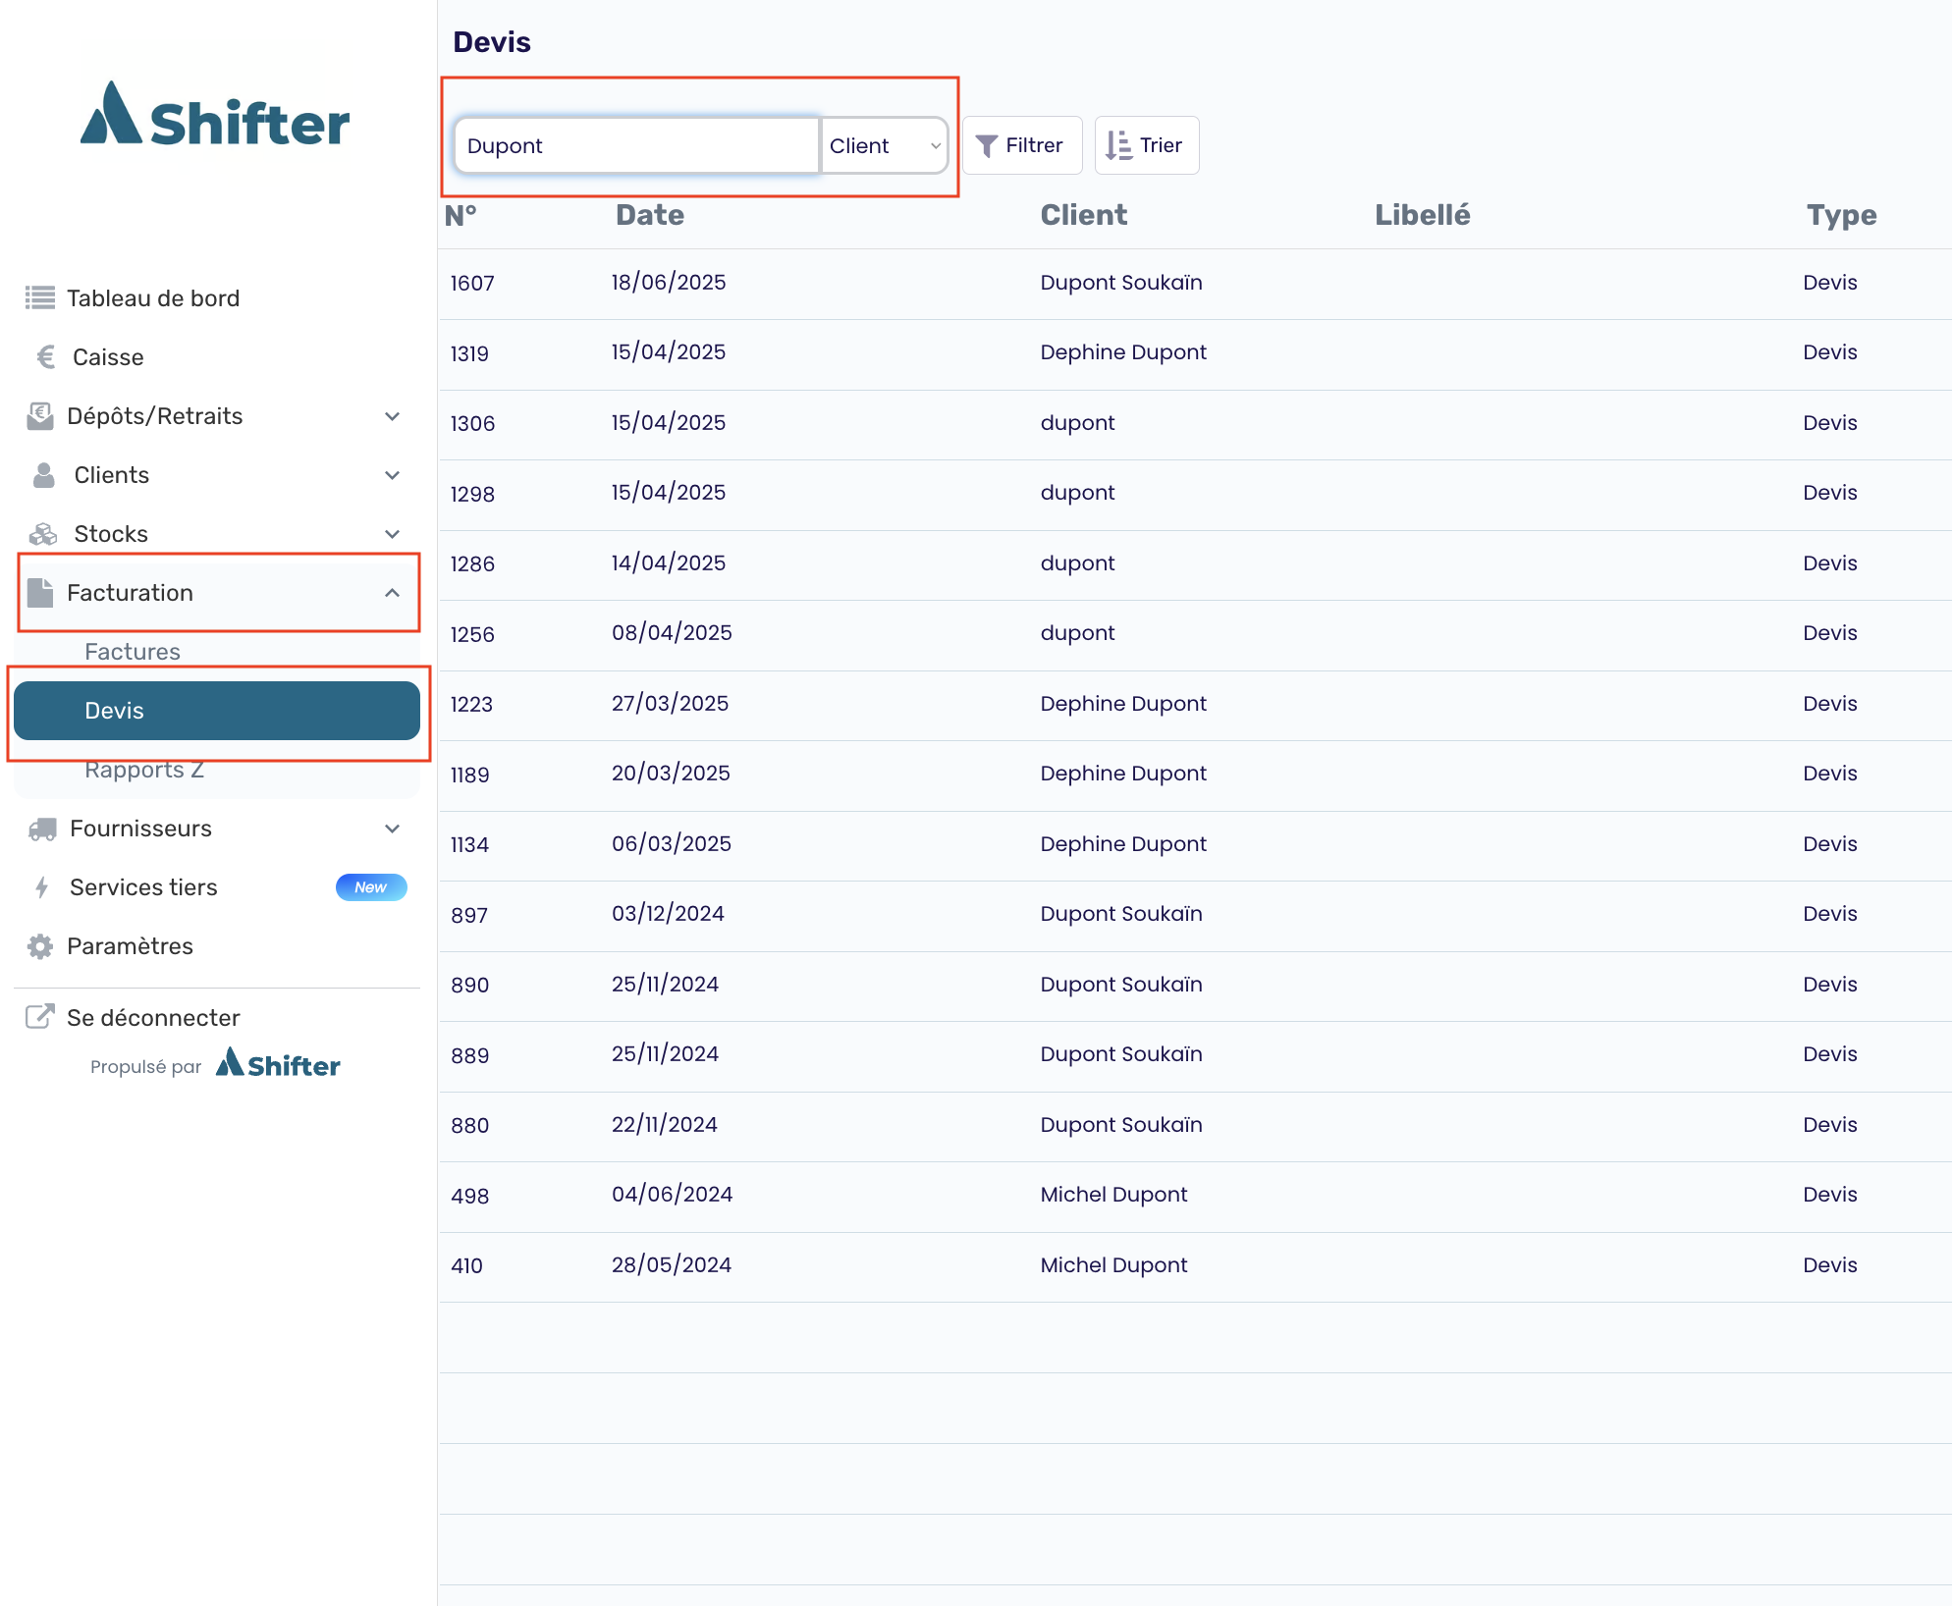The width and height of the screenshot is (1952, 1606).
Task: Click the Filtrer button
Action: pyautogui.click(x=1022, y=145)
